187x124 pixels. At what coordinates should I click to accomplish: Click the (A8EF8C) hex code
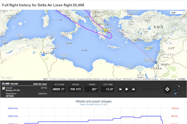[x=43, y=94]
